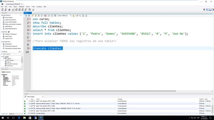This screenshot has height=120, width=214.
Task: Toggle auto-commit mode icon
Action: pyautogui.click(x=55, y=16)
